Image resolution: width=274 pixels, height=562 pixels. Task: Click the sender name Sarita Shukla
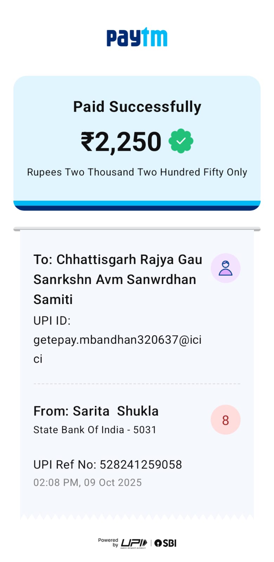[96, 411]
